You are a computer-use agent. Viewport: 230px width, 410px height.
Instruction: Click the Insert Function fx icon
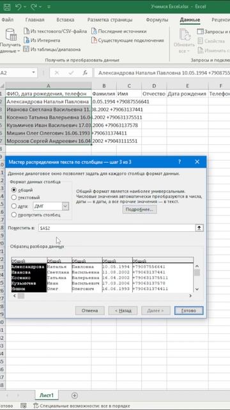click(x=85, y=73)
